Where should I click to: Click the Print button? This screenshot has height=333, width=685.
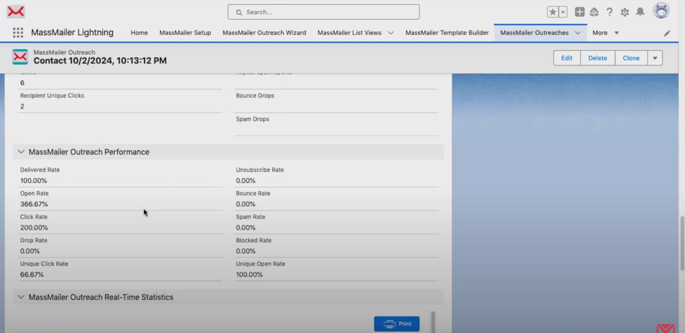(x=397, y=324)
